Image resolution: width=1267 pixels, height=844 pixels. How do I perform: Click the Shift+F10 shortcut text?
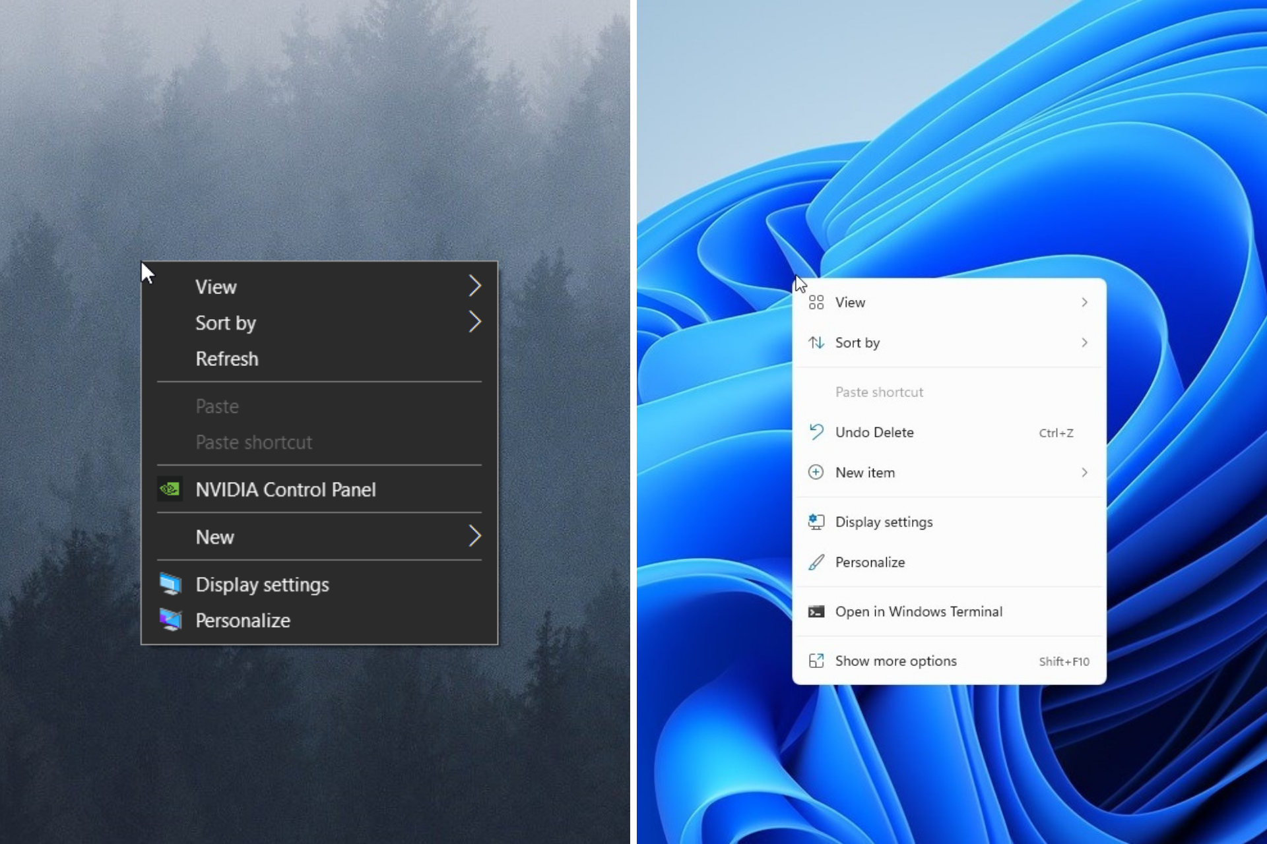[1064, 661]
